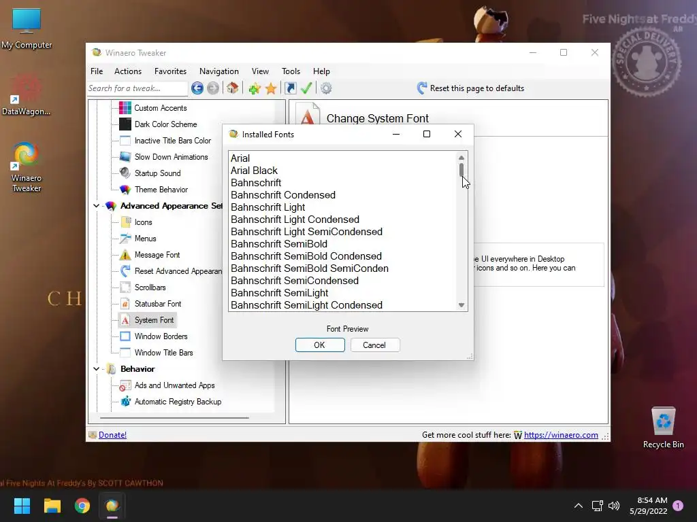Open the Actions menu
This screenshot has height=522, width=697.
tap(128, 71)
